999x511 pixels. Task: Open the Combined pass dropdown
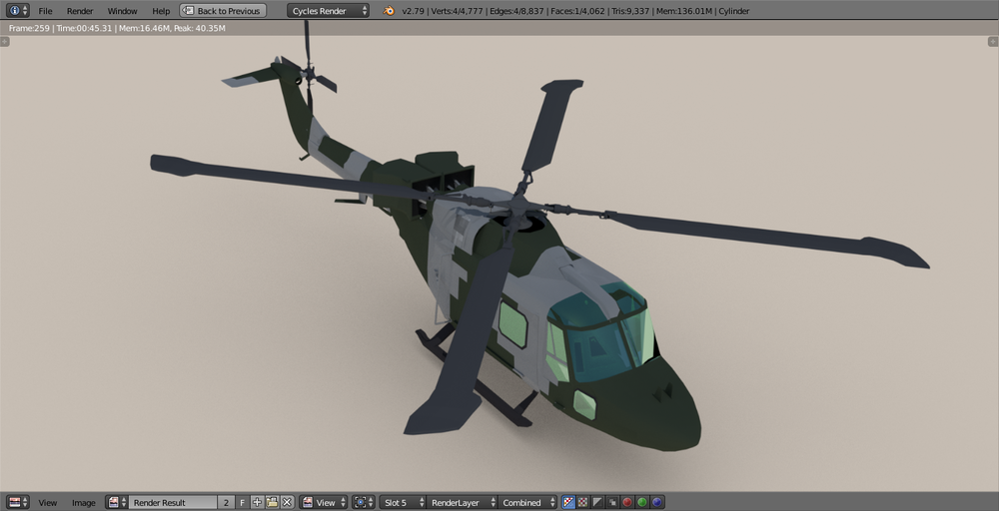(x=527, y=502)
